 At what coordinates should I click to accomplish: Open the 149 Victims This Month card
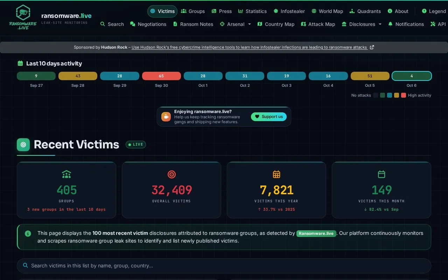point(381,190)
